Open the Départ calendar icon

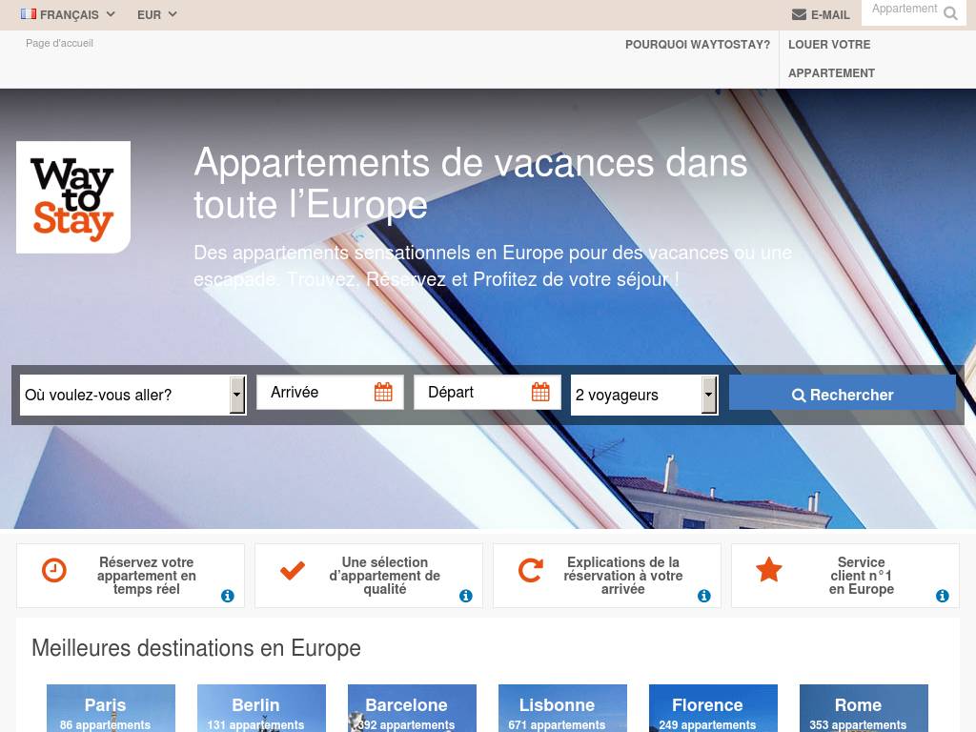[540, 392]
